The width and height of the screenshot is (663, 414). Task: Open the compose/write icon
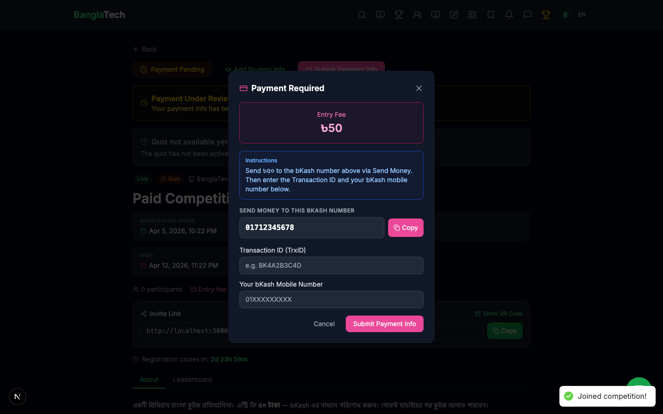click(x=454, y=14)
